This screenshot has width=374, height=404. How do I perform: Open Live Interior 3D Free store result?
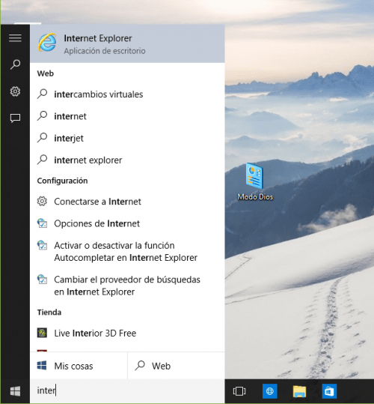[x=127, y=333]
